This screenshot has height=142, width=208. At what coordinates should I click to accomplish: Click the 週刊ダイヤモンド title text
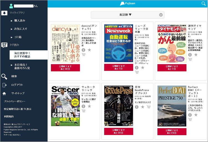tap(195, 27)
